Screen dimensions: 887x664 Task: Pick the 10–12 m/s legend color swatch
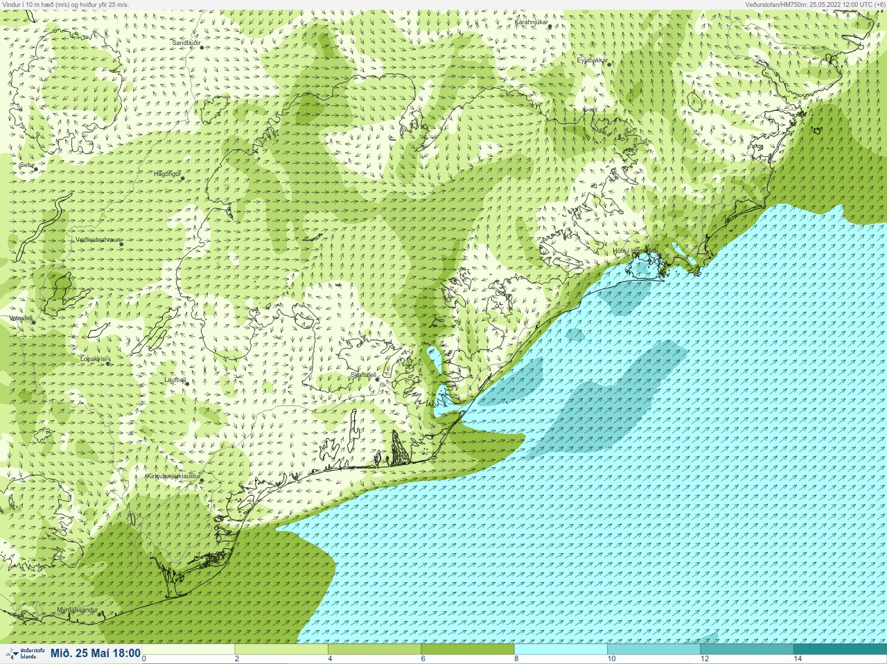[x=653, y=649]
